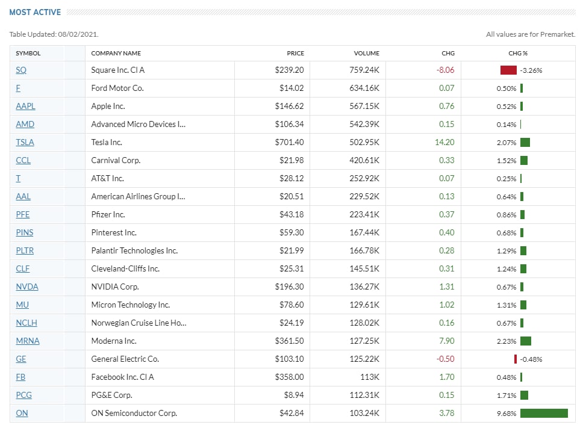Click the 113K volume for Facebook
This screenshot has height=428, width=583.
pyautogui.click(x=370, y=377)
